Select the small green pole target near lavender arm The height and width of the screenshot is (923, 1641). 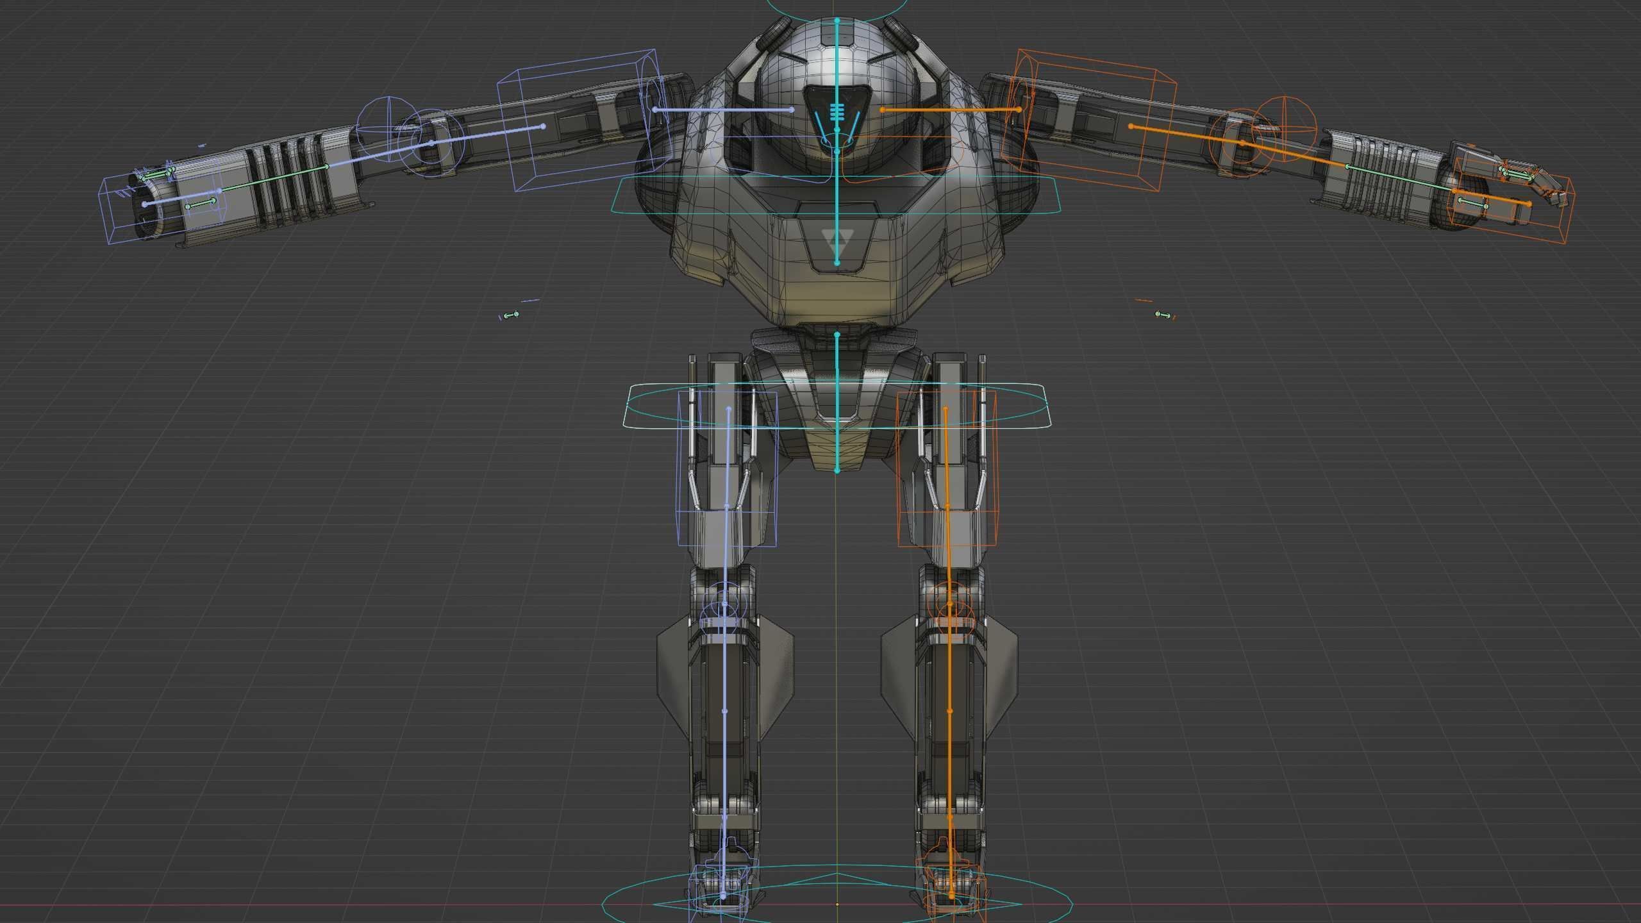pos(510,315)
